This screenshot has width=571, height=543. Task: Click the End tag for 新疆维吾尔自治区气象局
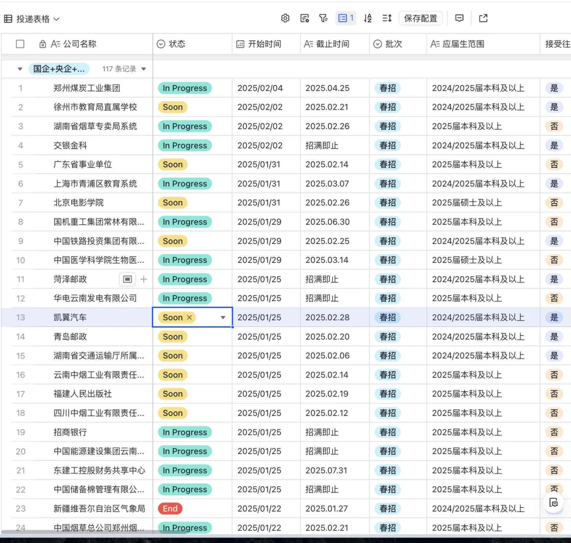pyautogui.click(x=170, y=509)
